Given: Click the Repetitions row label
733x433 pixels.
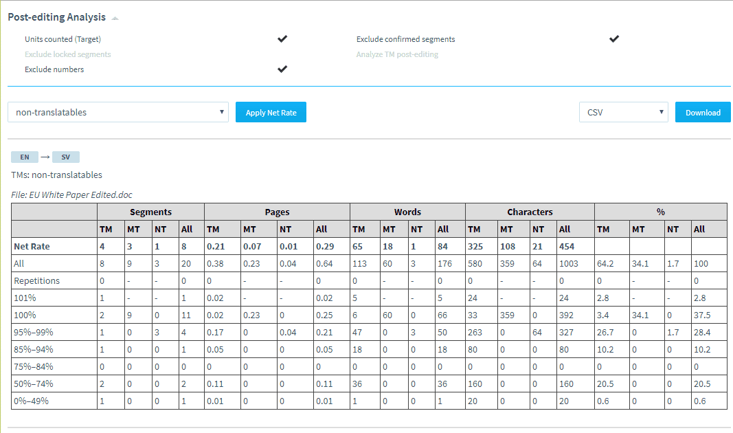Looking at the screenshot, I should pyautogui.click(x=37, y=280).
